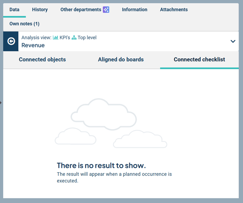Select the Connected checklist tab
The height and width of the screenshot is (203, 243).
[x=199, y=59]
